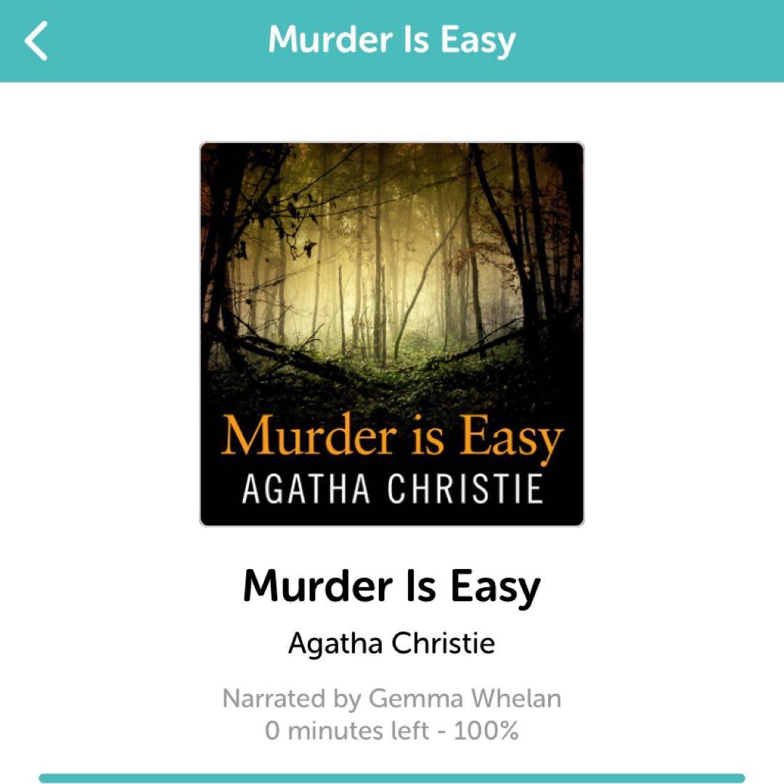Click the word "Easy" in the header title
The width and height of the screenshot is (784, 784).
[478, 39]
